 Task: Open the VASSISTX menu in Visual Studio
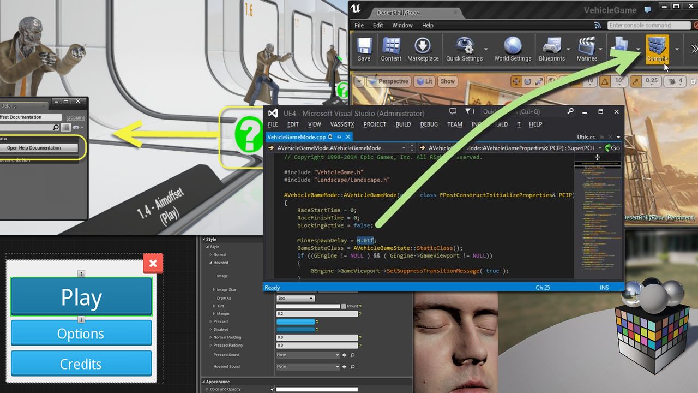pos(342,124)
